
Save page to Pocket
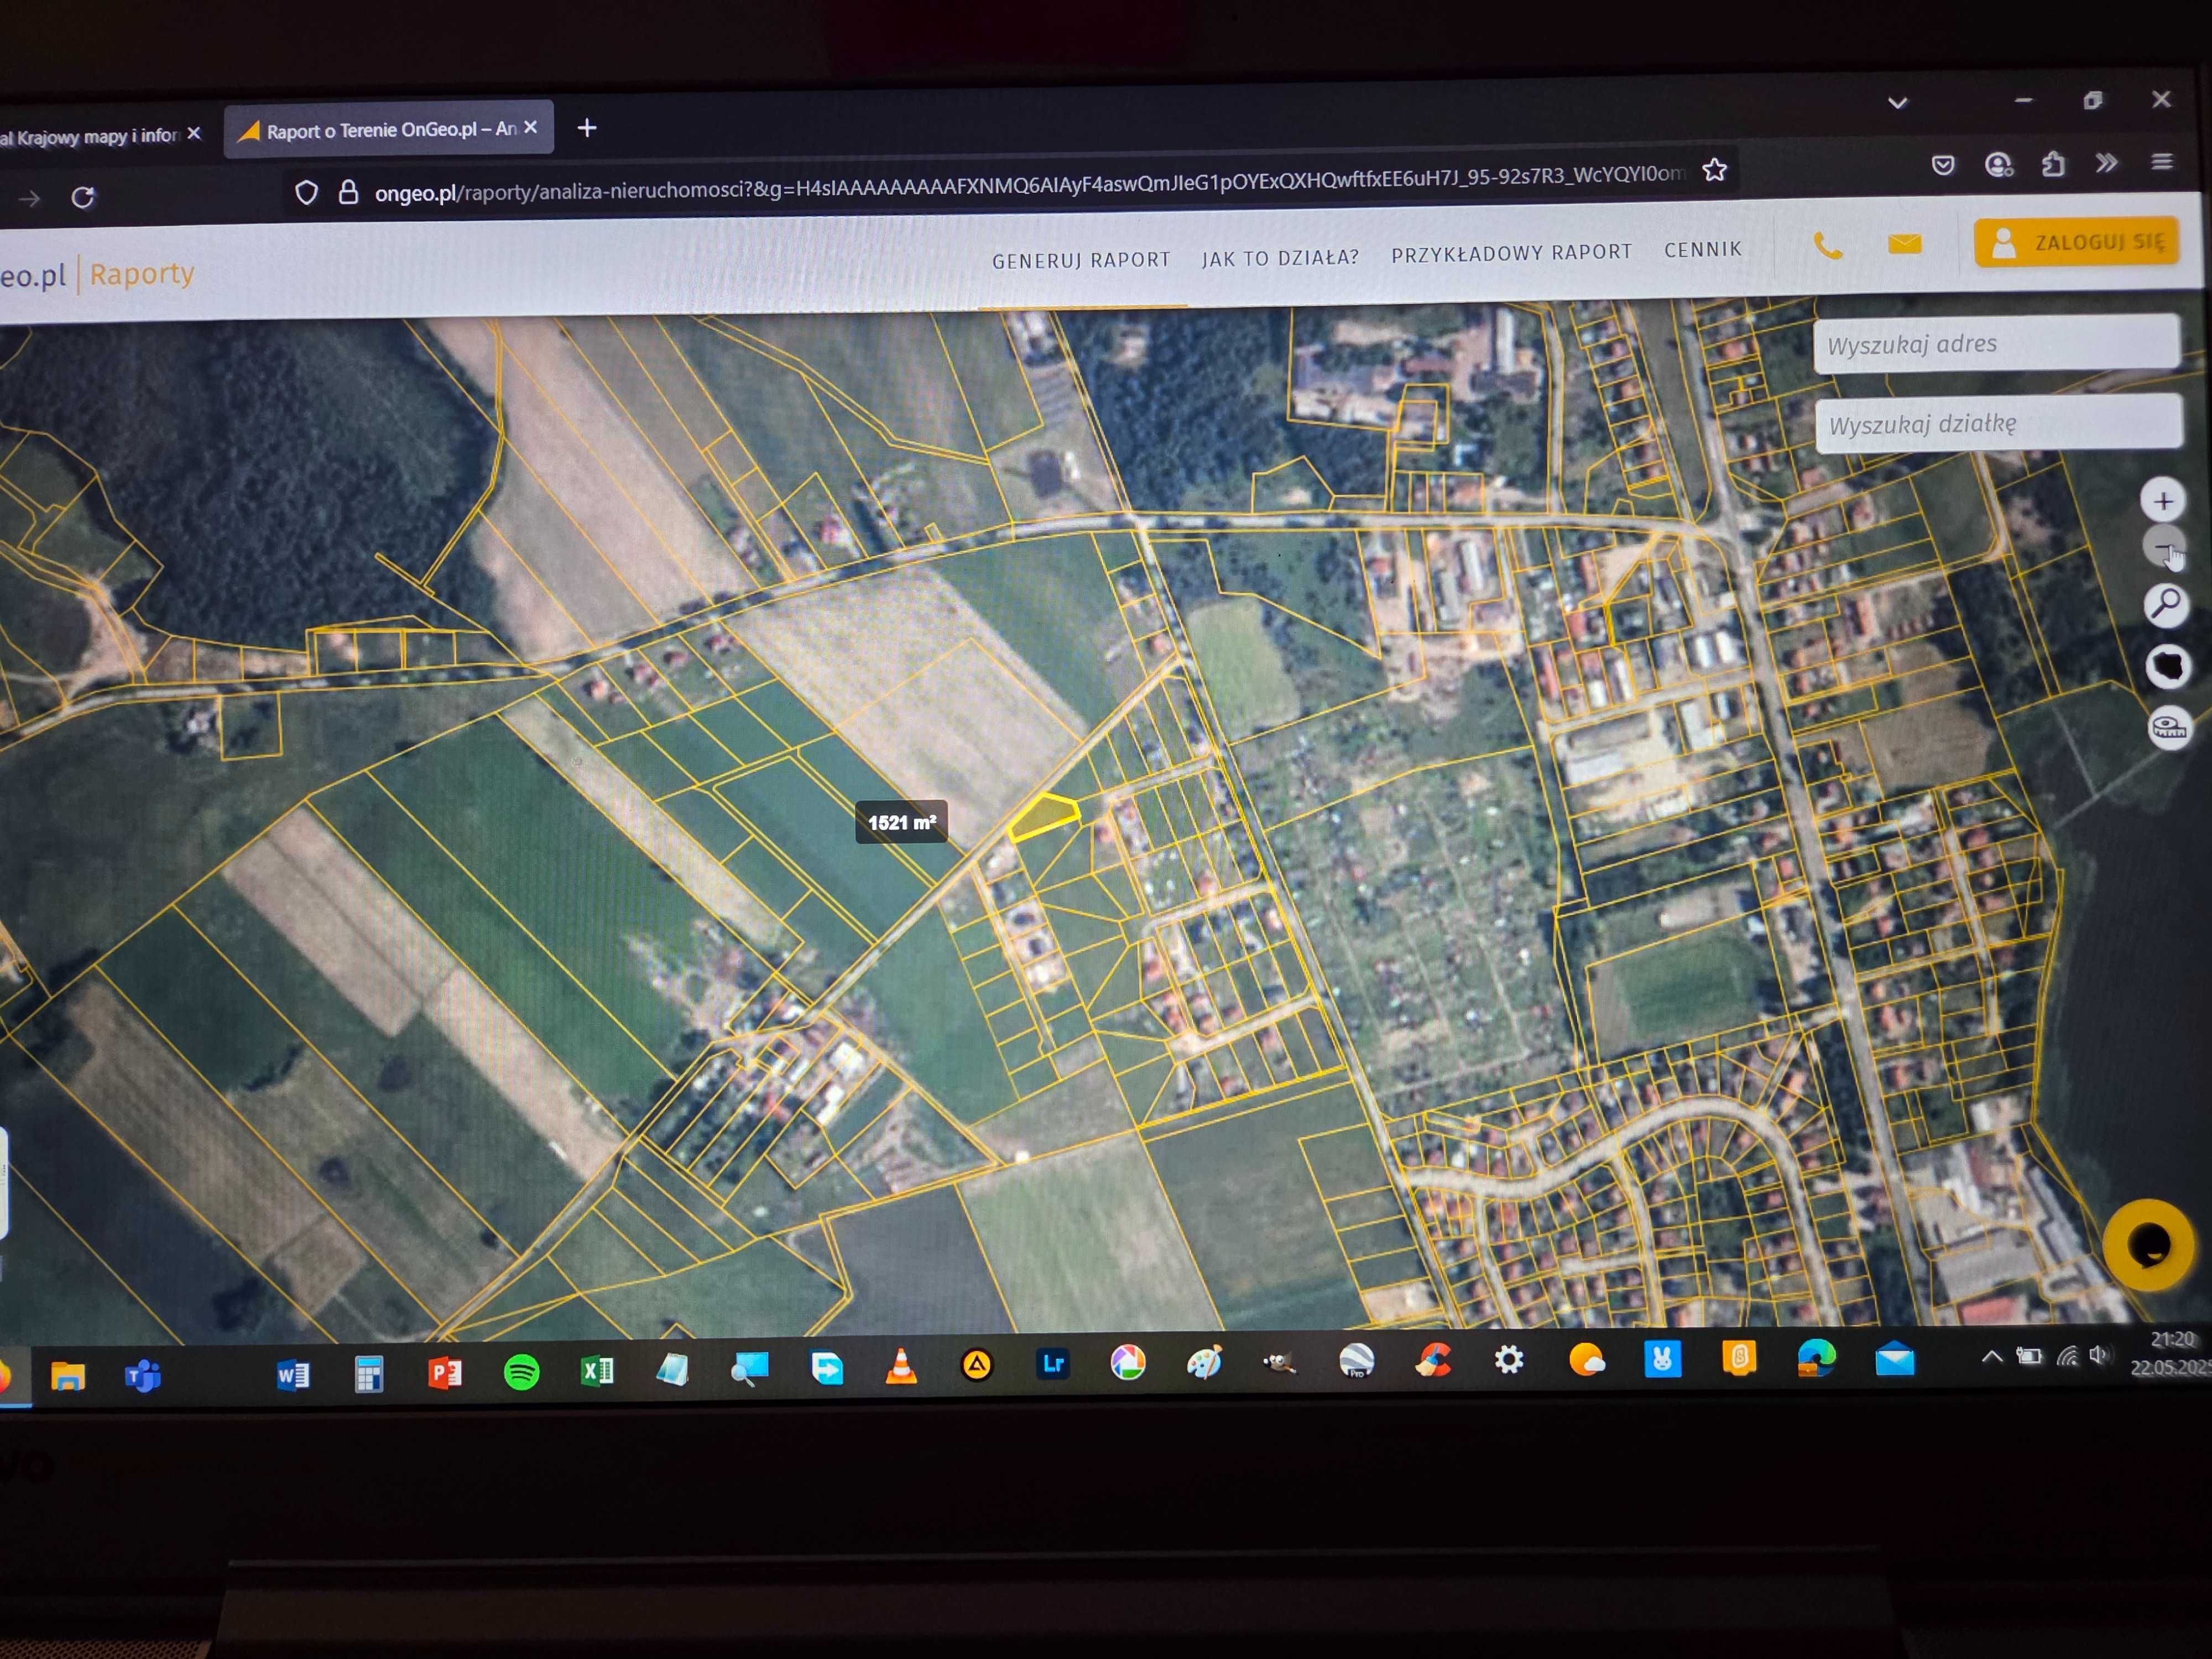click(x=1943, y=165)
